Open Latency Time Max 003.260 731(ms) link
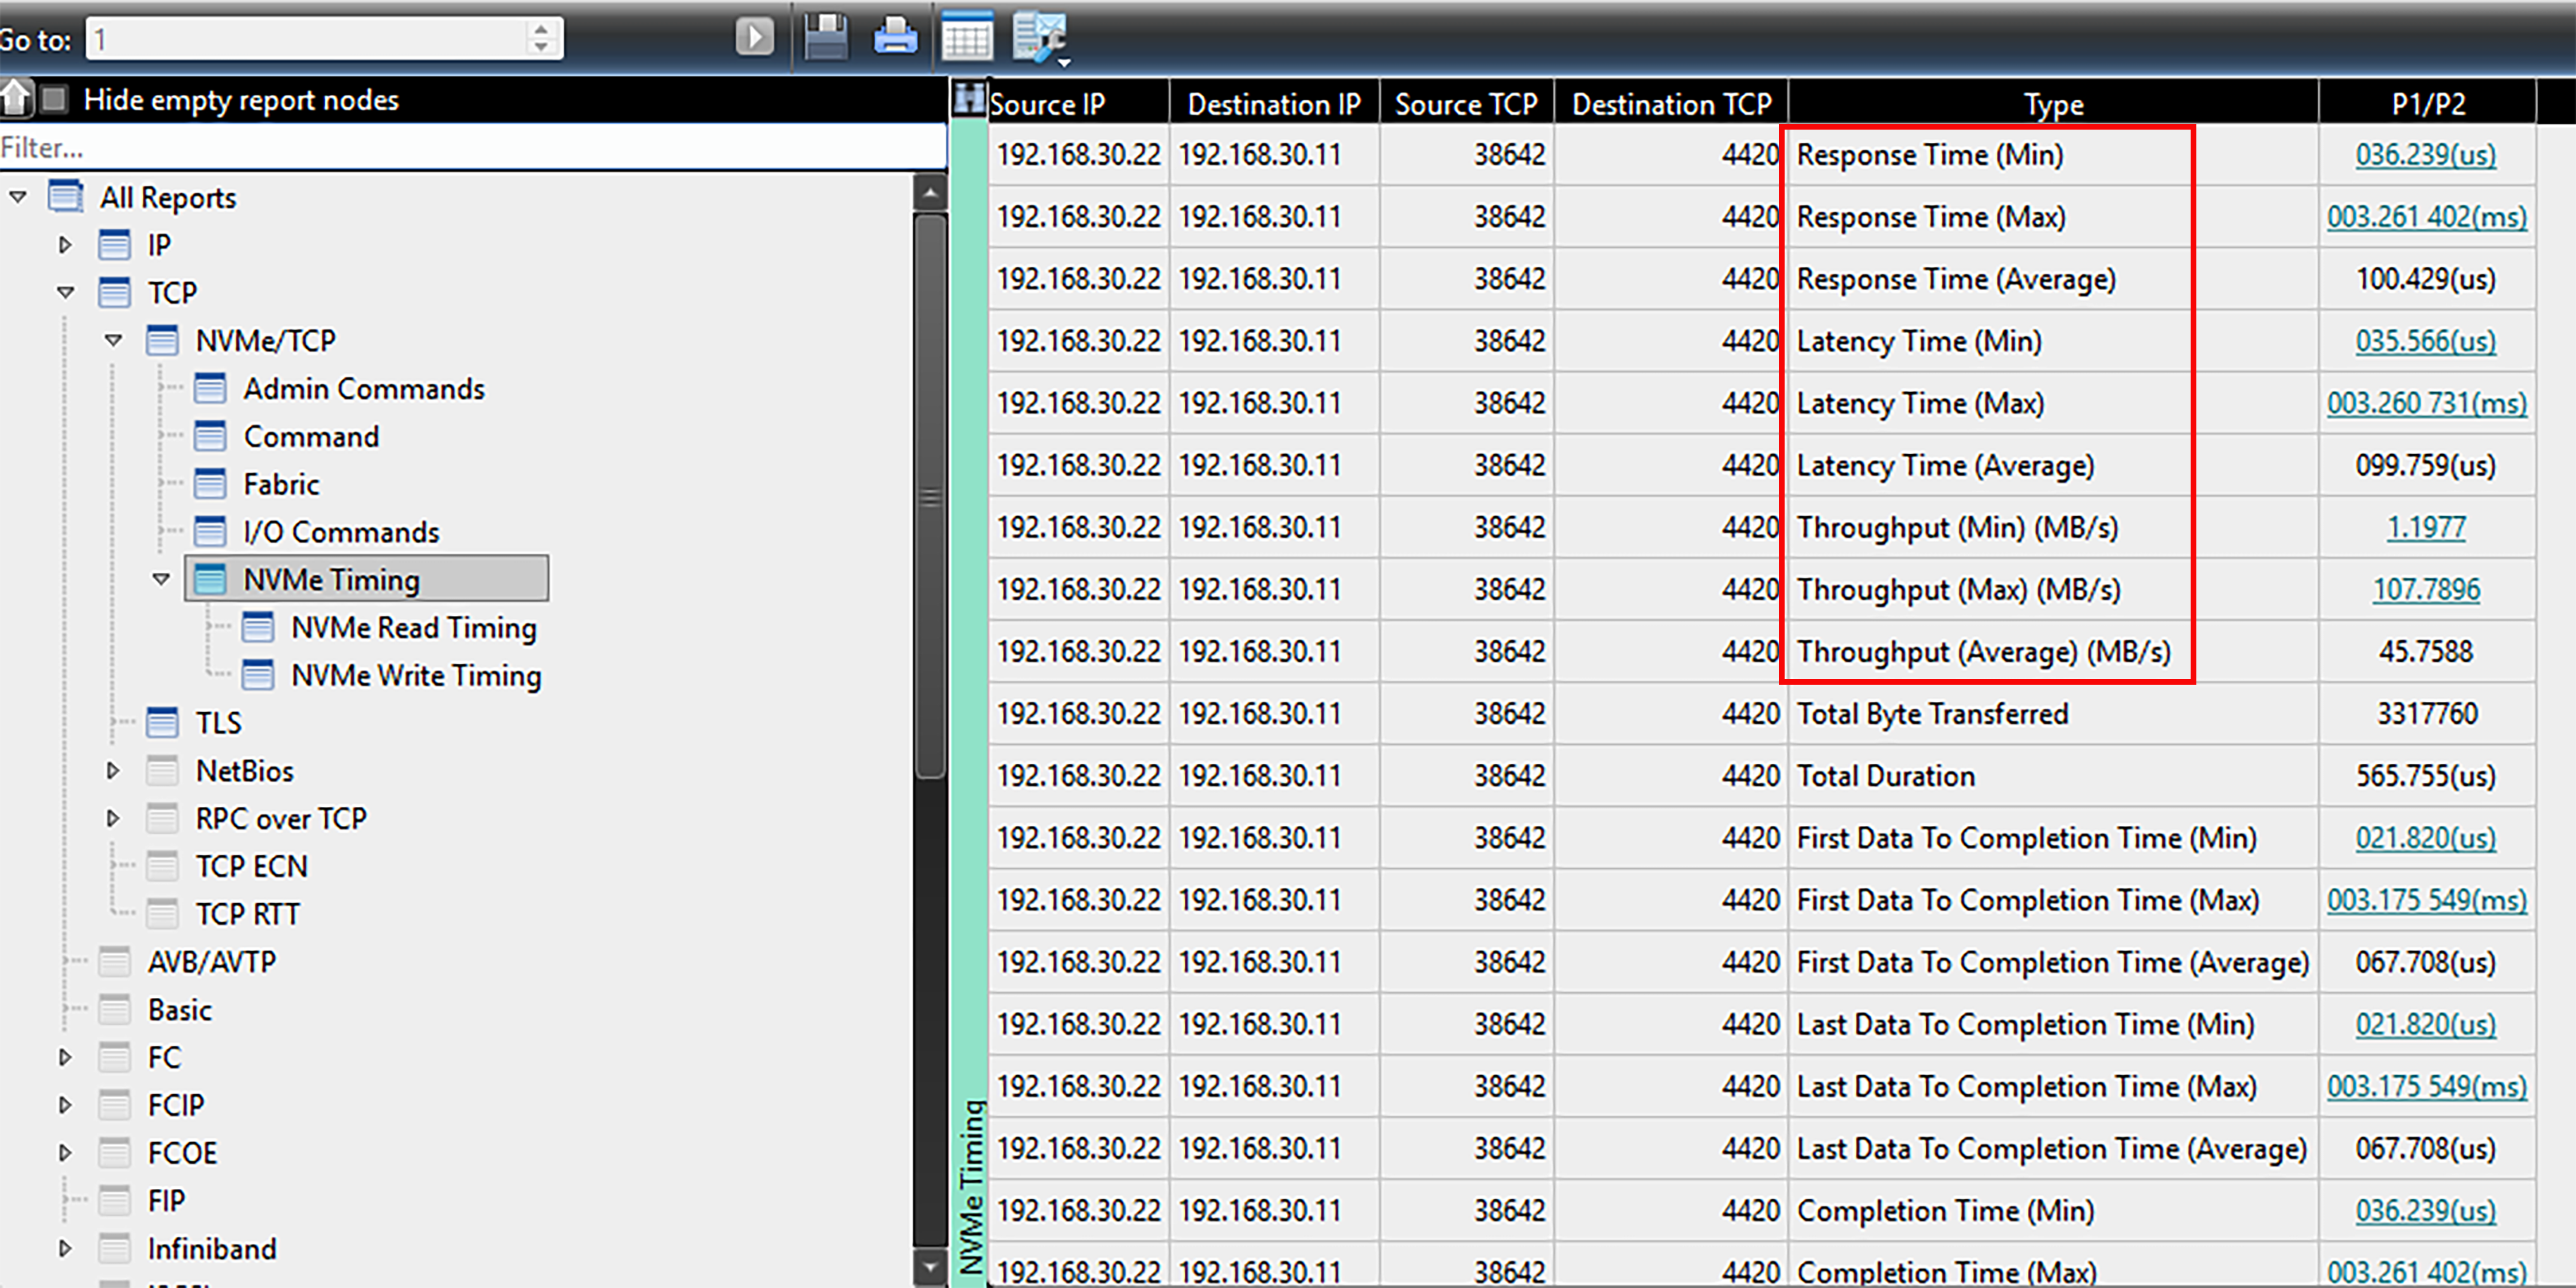This screenshot has width=2576, height=1288. click(2427, 403)
